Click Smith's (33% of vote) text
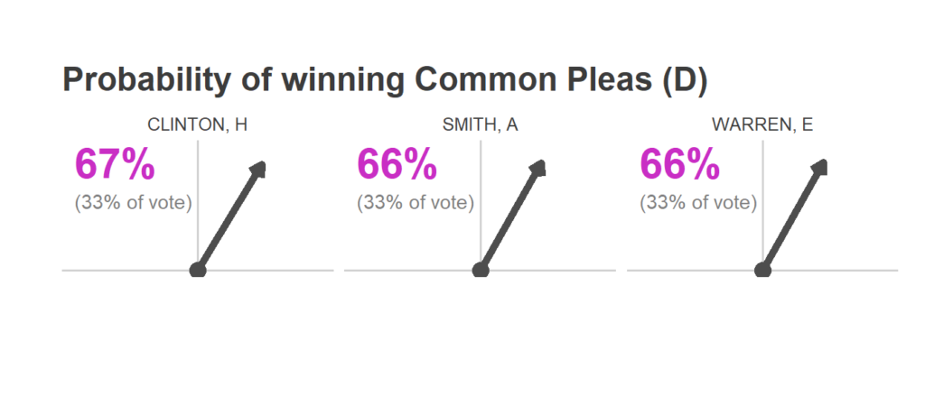 (x=416, y=203)
